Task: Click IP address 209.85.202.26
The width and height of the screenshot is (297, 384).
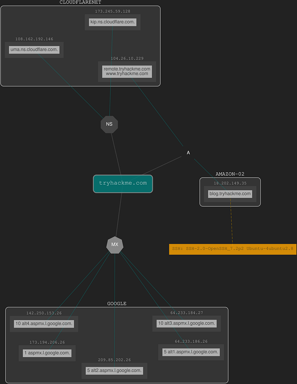Action: pyautogui.click(x=114, y=360)
